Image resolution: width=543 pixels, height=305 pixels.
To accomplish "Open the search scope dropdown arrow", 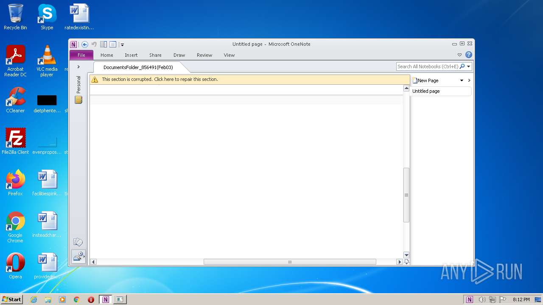I will pyautogui.click(x=469, y=67).
